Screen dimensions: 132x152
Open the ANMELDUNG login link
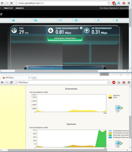105,20
